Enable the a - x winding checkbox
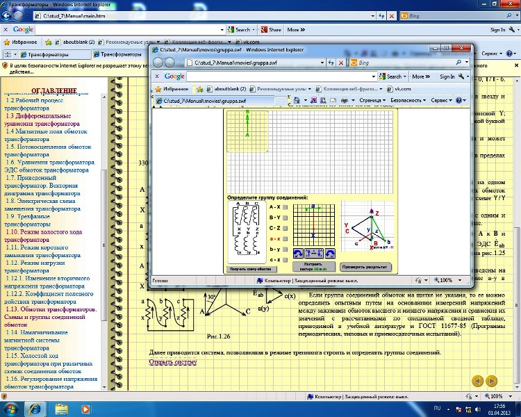The image size is (521, 417). 285,238
